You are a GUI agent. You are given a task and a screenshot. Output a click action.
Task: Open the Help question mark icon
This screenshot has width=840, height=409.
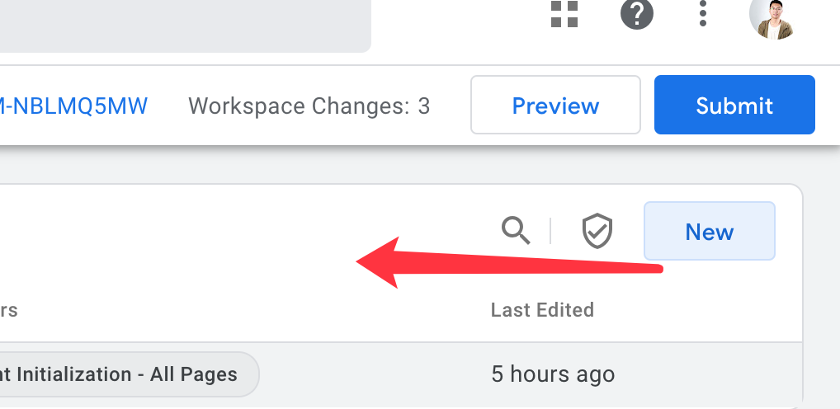(636, 14)
